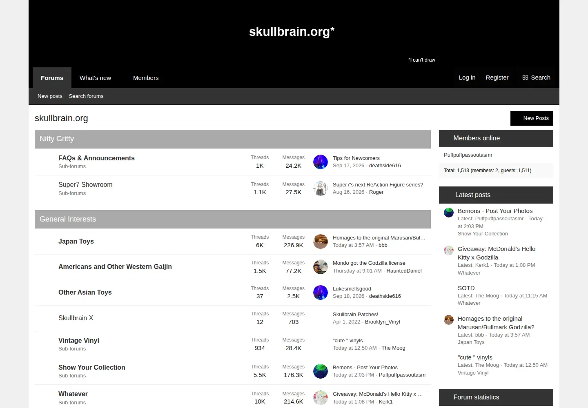Image resolution: width=588 pixels, height=408 pixels.
Task: Click Roger's avatar in Super7 Showroom row
Action: (x=321, y=188)
